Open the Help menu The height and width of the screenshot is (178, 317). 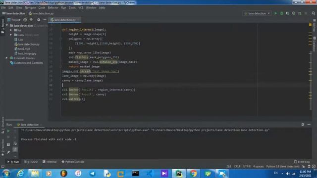click(102, 8)
